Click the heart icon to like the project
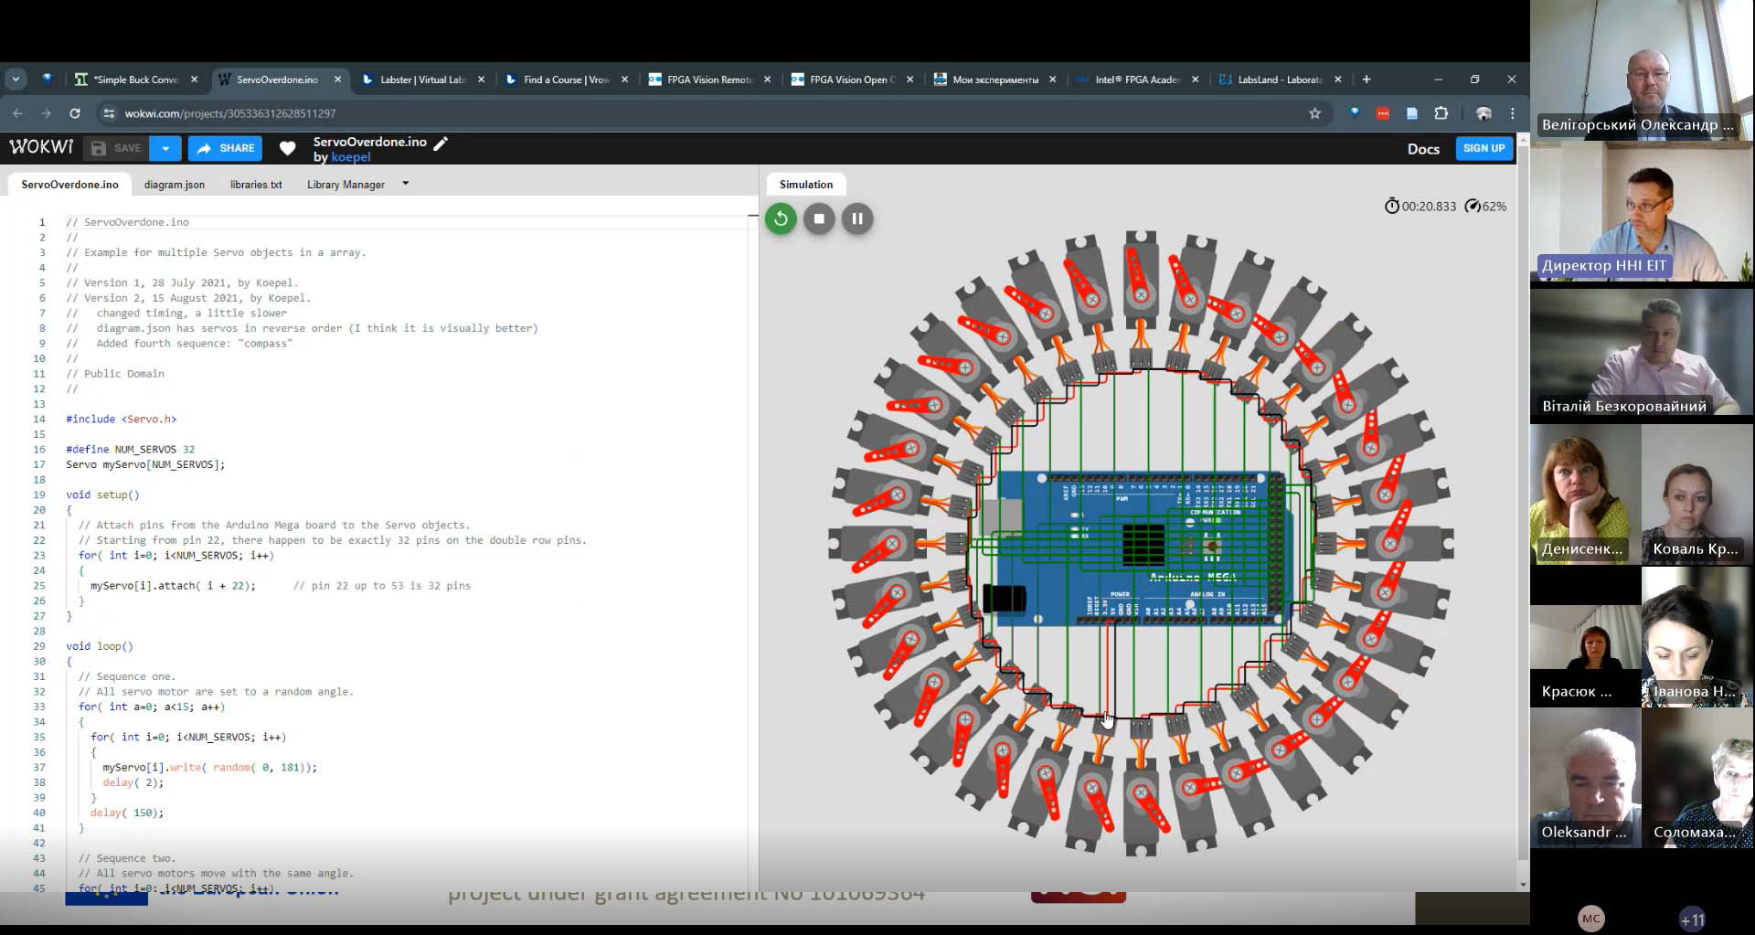The height and width of the screenshot is (935, 1755). (x=288, y=148)
